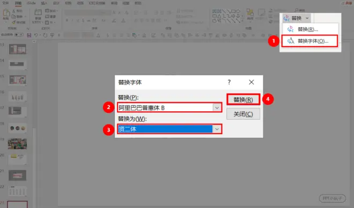Click the 替换(R) button in dialog

tap(243, 100)
